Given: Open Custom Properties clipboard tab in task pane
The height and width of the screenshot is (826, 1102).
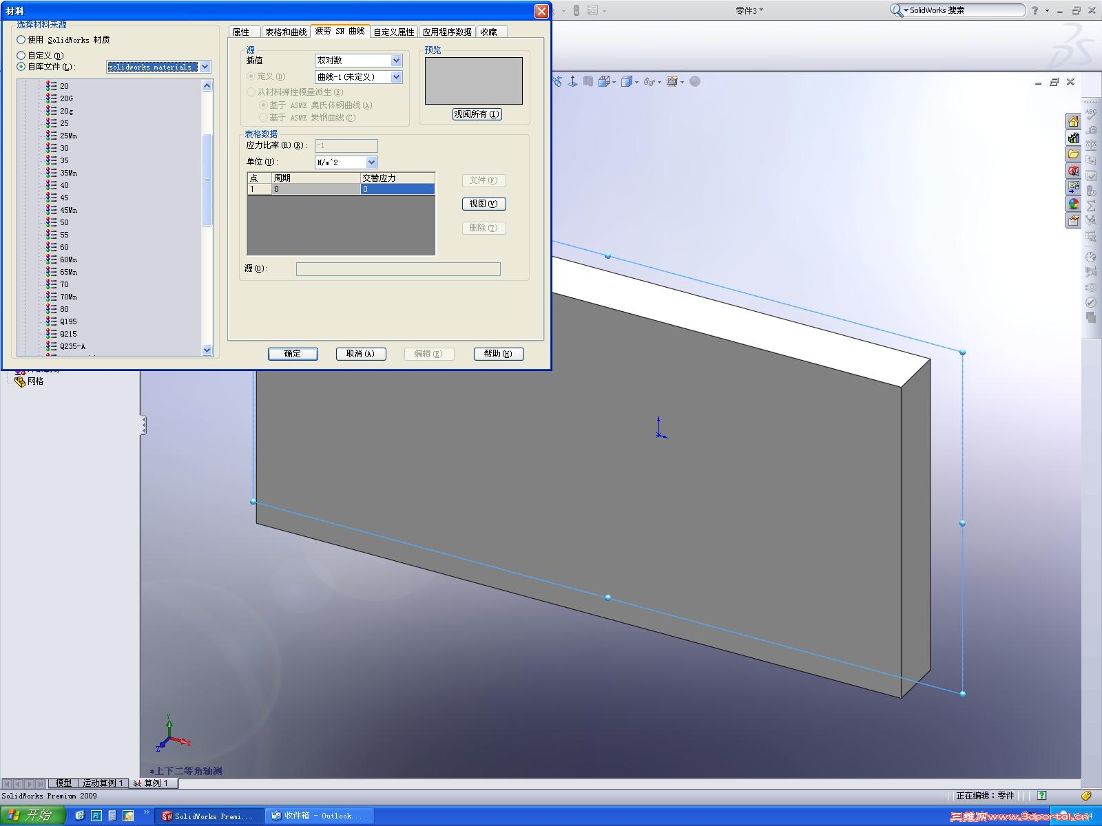Looking at the screenshot, I should pos(1073,221).
